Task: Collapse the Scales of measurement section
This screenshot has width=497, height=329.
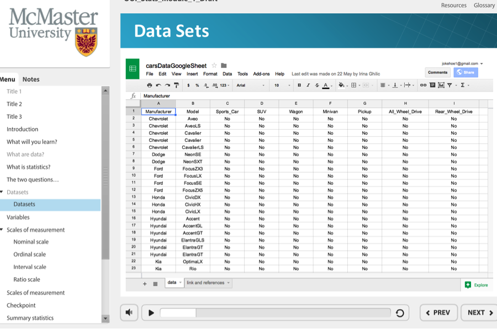Action: (2, 230)
